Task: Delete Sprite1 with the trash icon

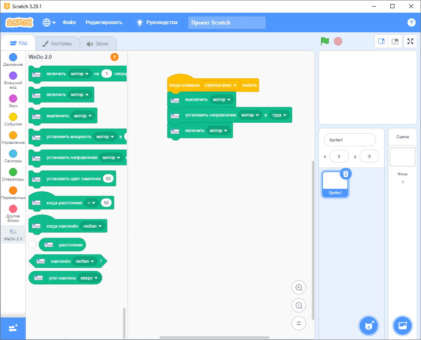Action: point(346,174)
